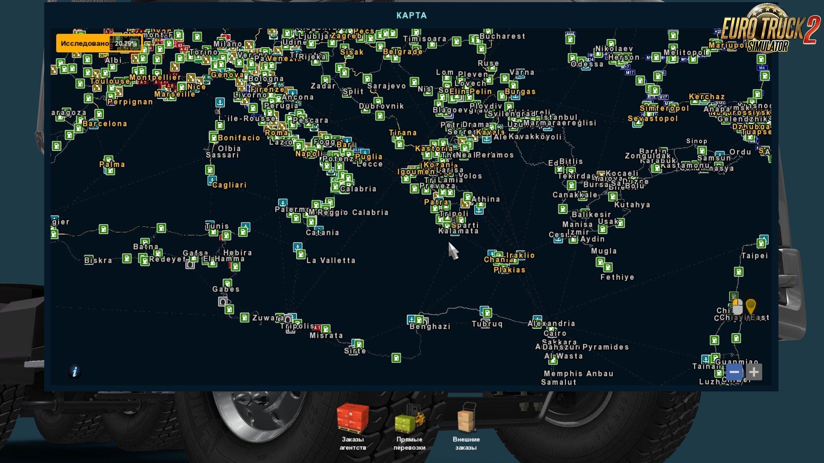Click the grey zoom in plus button

(754, 372)
